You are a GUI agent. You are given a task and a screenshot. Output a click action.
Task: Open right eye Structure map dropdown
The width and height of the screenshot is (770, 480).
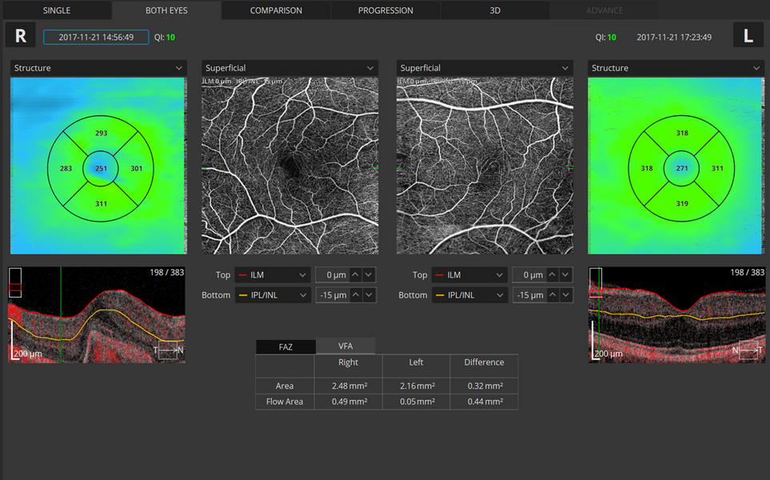pos(98,68)
